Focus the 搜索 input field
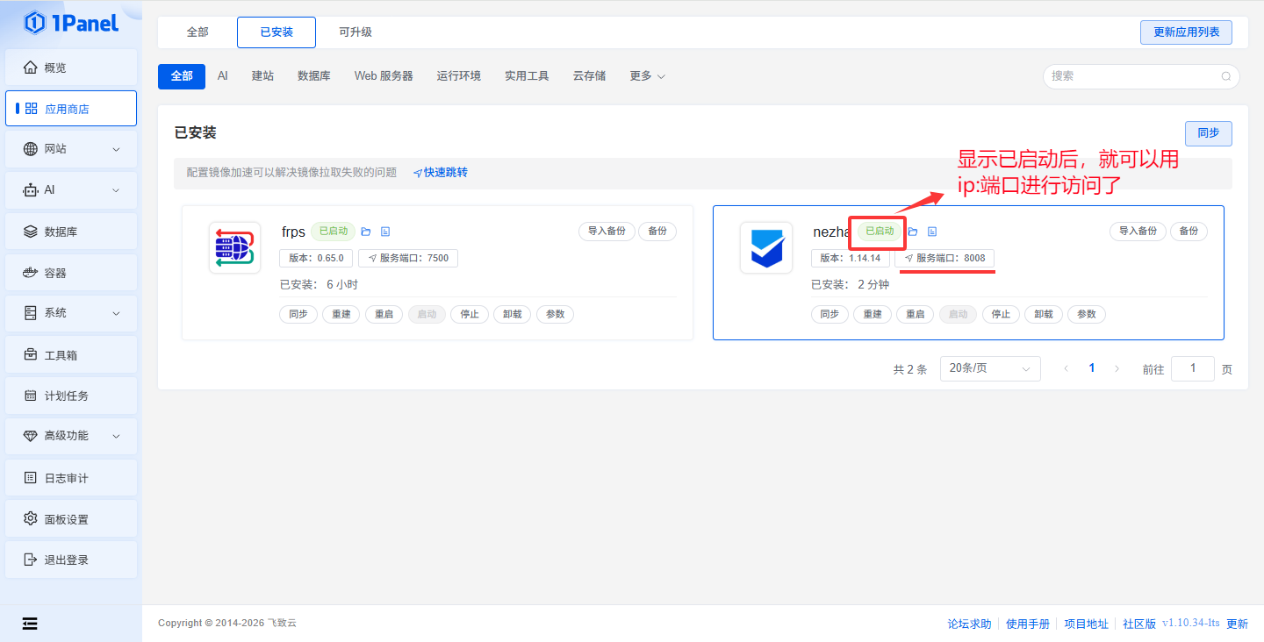1264x642 pixels. 1131,76
